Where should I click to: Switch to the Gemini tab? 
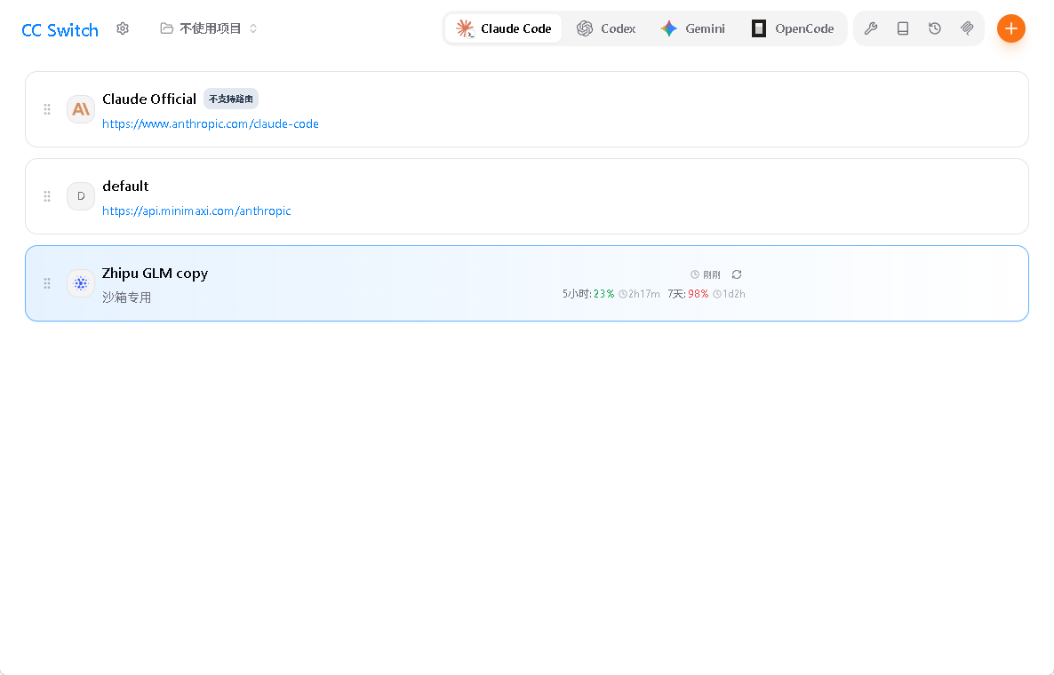click(692, 28)
